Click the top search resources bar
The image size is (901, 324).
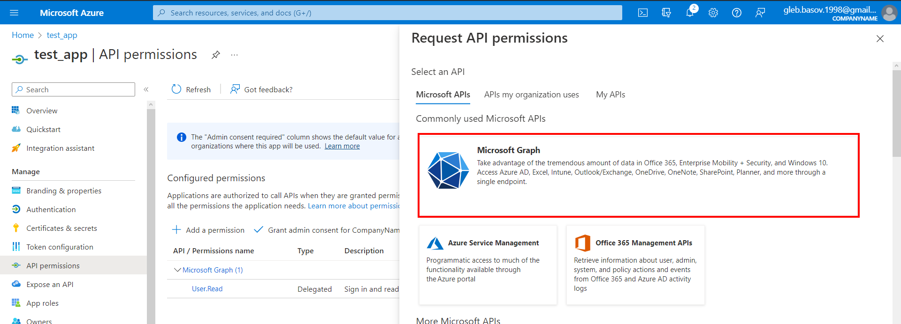[x=387, y=13]
